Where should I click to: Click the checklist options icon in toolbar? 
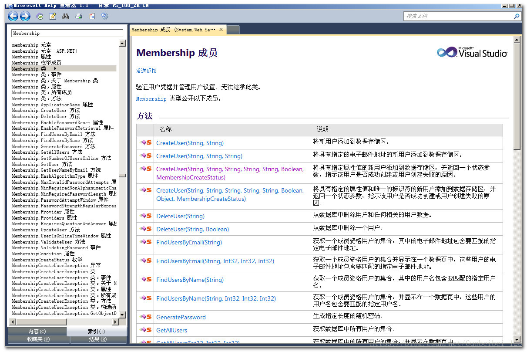click(x=92, y=17)
